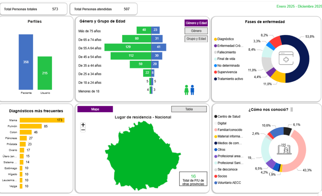Click the Tratamiento activo legend marker

click(215, 79)
